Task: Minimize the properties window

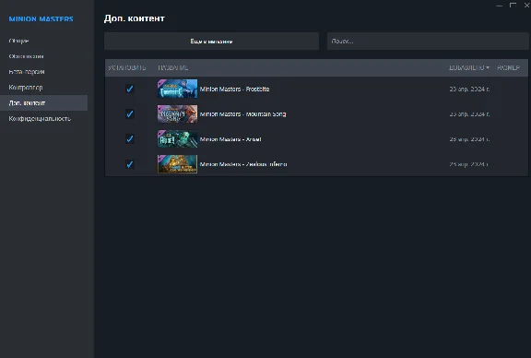Action: point(499,6)
